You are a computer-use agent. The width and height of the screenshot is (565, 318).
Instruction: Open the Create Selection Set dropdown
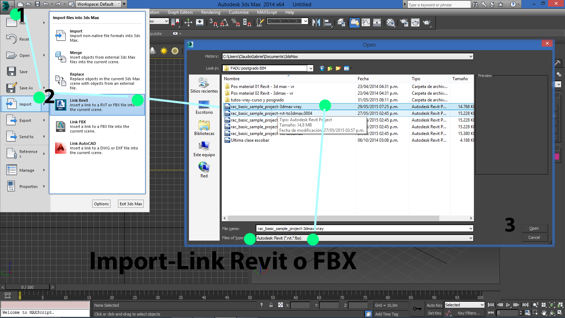305,21
